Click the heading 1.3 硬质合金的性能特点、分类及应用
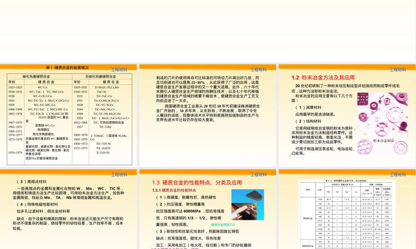The width and height of the screenshot is (416, 249). [x=197, y=182]
